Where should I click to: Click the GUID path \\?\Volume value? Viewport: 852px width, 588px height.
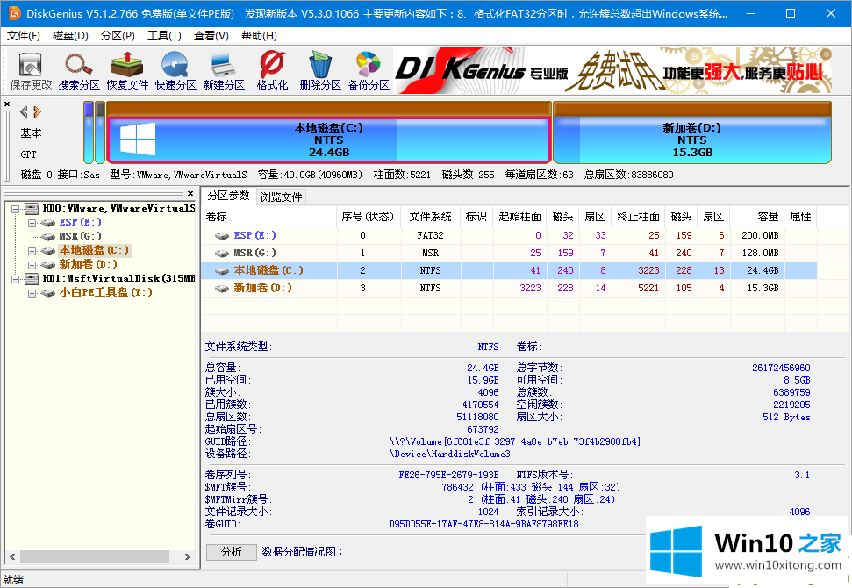[515, 441]
